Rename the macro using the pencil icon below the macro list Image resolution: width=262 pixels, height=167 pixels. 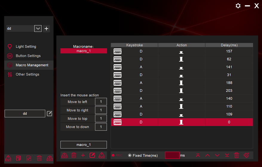tap(92, 155)
